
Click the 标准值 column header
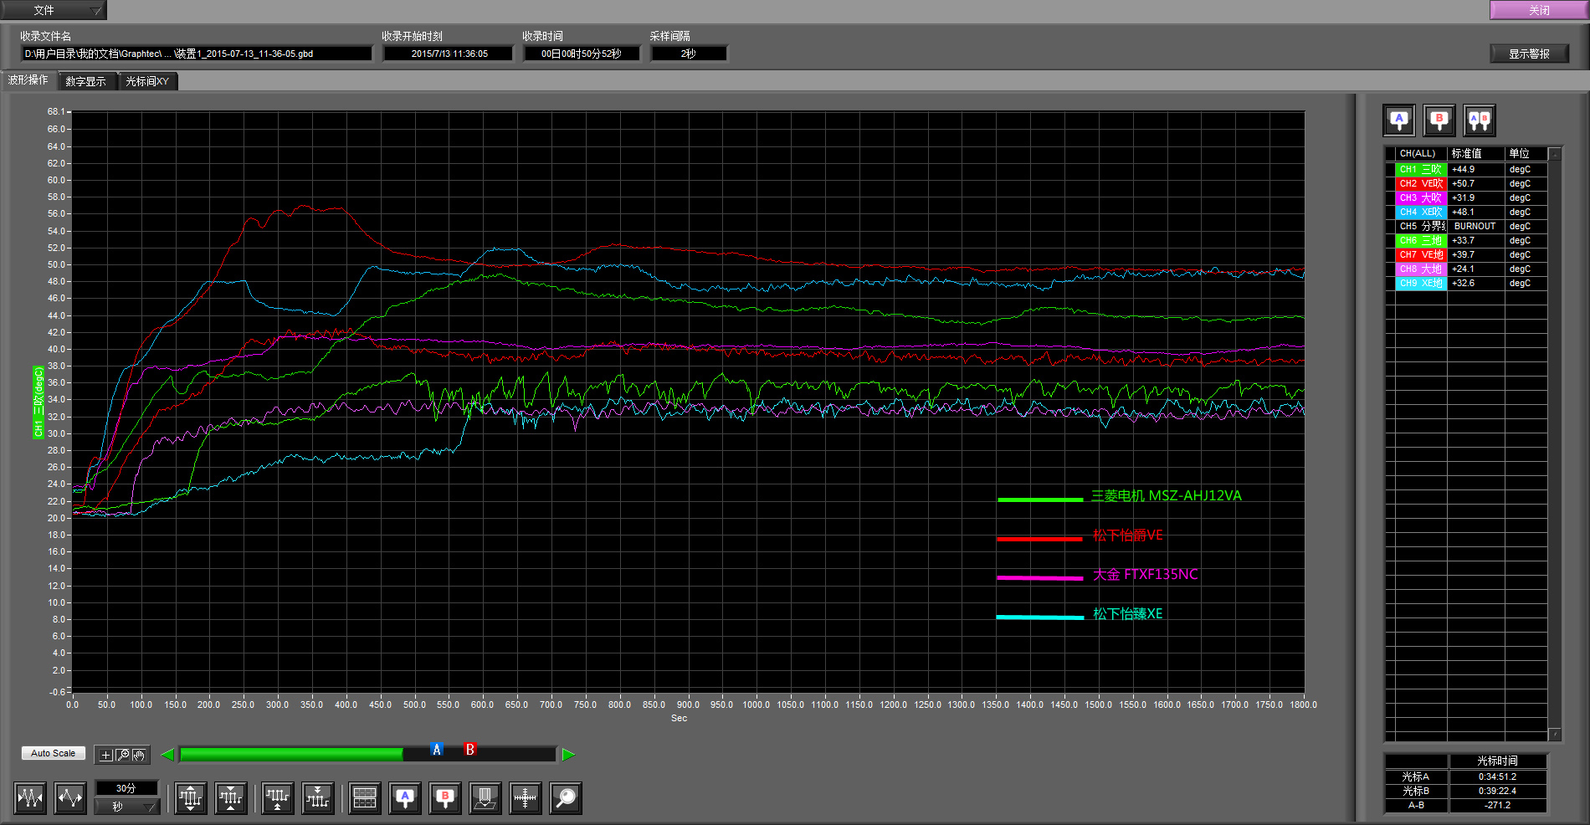click(1476, 154)
